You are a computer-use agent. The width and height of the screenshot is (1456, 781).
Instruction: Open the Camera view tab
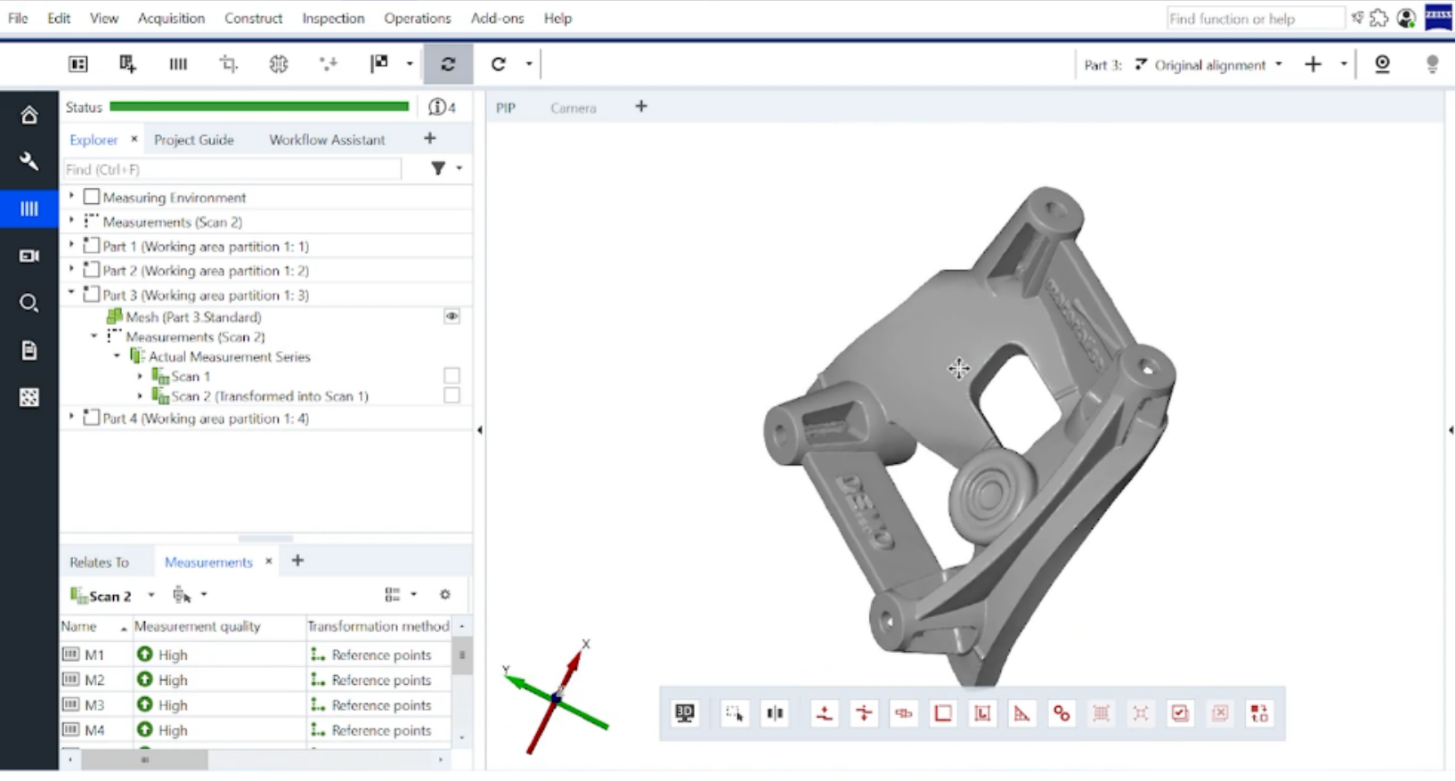pos(573,108)
